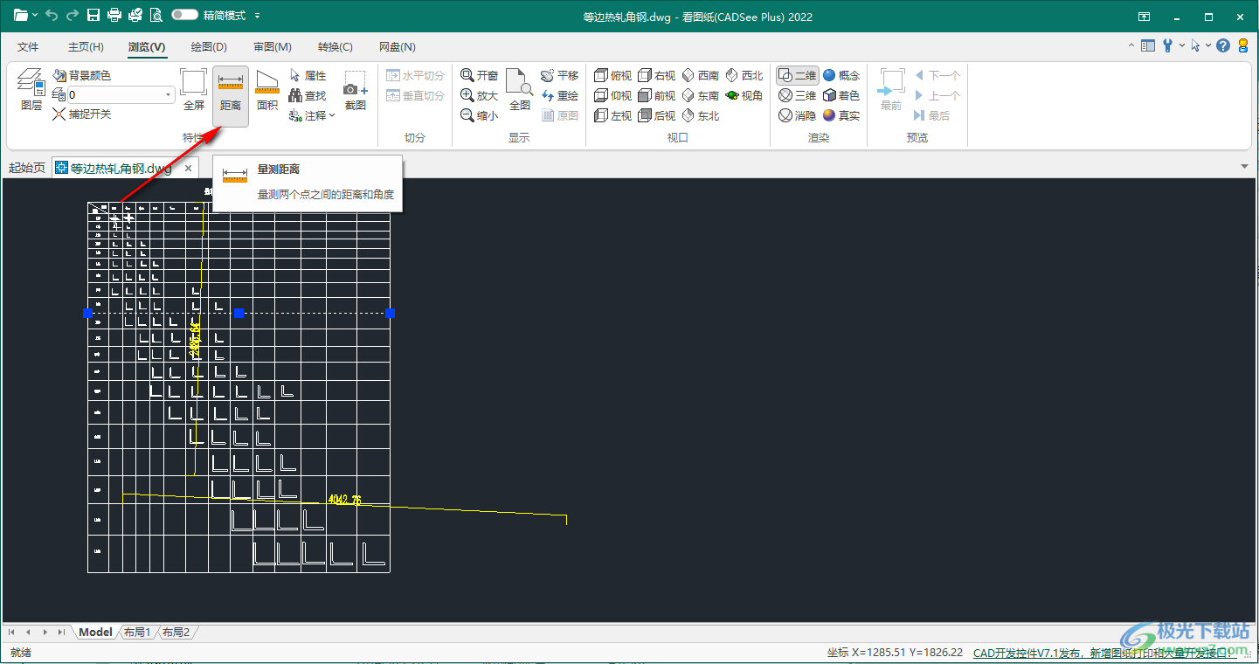Switch to the 布局2 layout tab
This screenshot has width=1259, height=664.
point(176,632)
